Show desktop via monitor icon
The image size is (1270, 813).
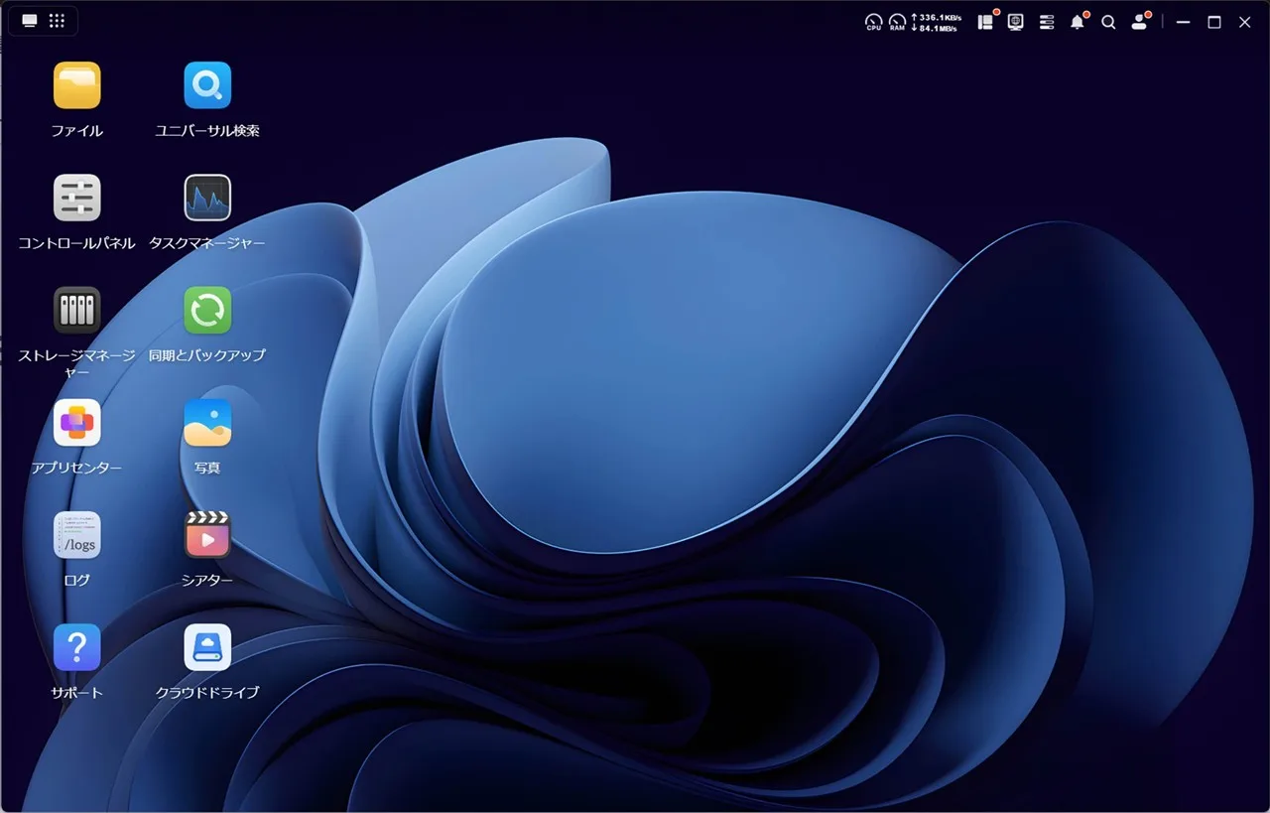point(30,21)
